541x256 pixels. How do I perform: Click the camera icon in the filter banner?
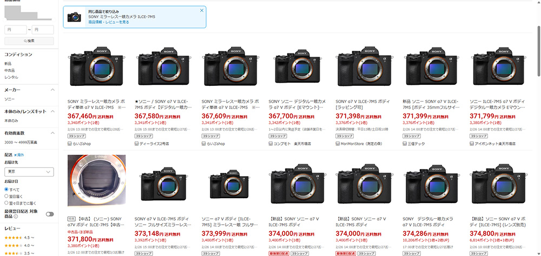pyautogui.click(x=74, y=17)
